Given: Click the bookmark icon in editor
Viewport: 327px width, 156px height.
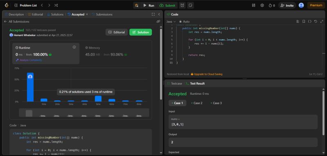Looking at the screenshot, I should coord(304,22).
